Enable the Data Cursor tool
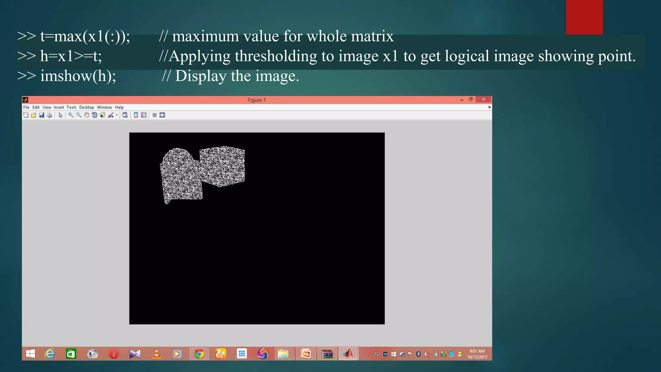Image resolution: width=661 pixels, height=372 pixels. [103, 115]
